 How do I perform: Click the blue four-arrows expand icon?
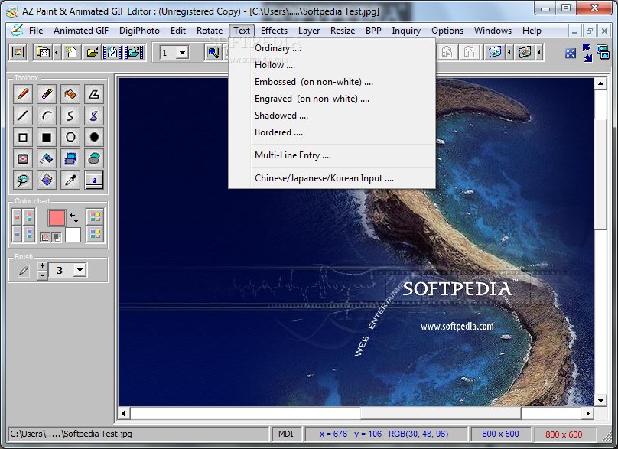571,53
